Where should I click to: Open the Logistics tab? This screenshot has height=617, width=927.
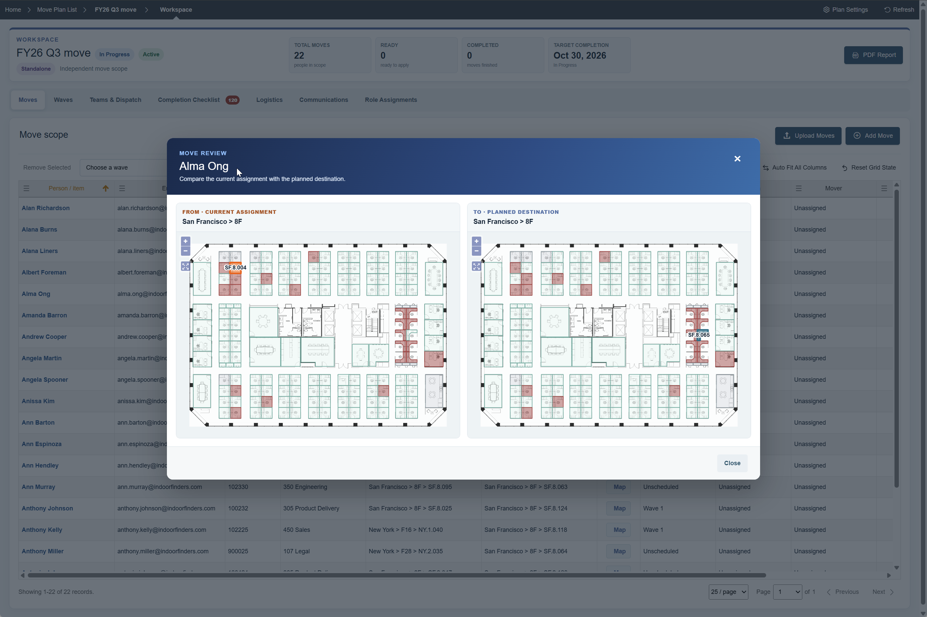point(269,100)
